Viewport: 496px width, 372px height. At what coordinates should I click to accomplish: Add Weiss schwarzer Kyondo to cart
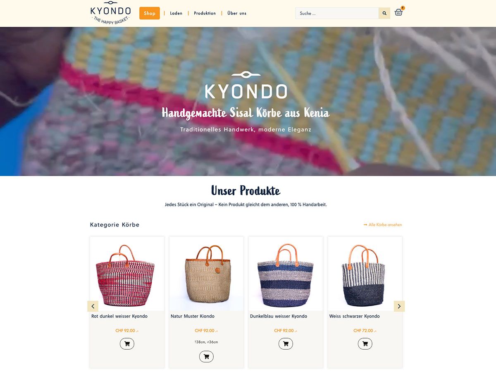pyautogui.click(x=365, y=344)
